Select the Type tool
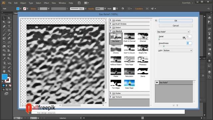Image resolution: width=213 pixels, height=120 pixels. [9, 26]
